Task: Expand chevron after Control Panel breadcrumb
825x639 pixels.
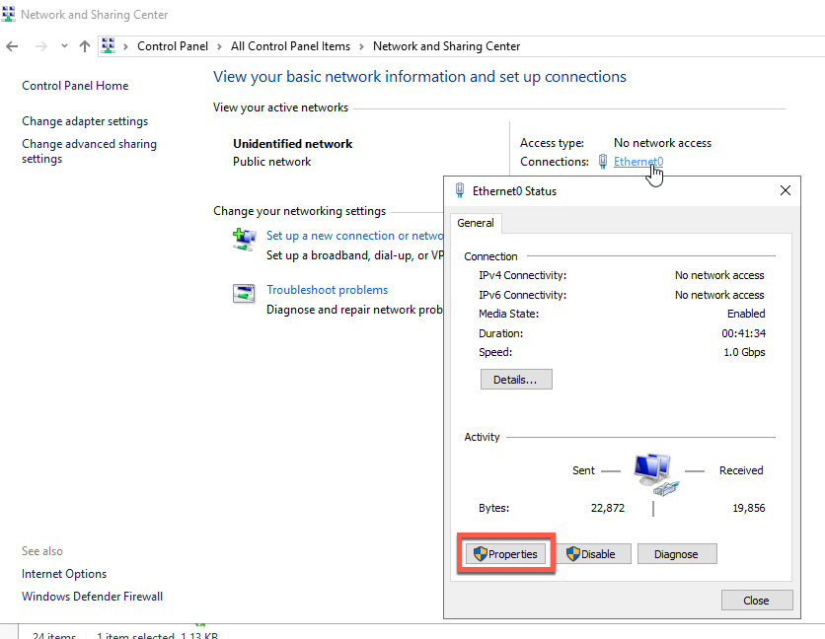Action: (219, 46)
